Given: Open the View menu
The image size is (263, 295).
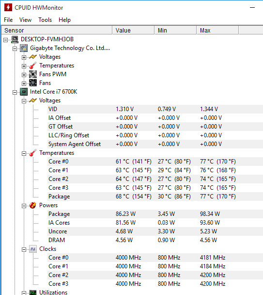Looking at the screenshot, I should pos(25,20).
